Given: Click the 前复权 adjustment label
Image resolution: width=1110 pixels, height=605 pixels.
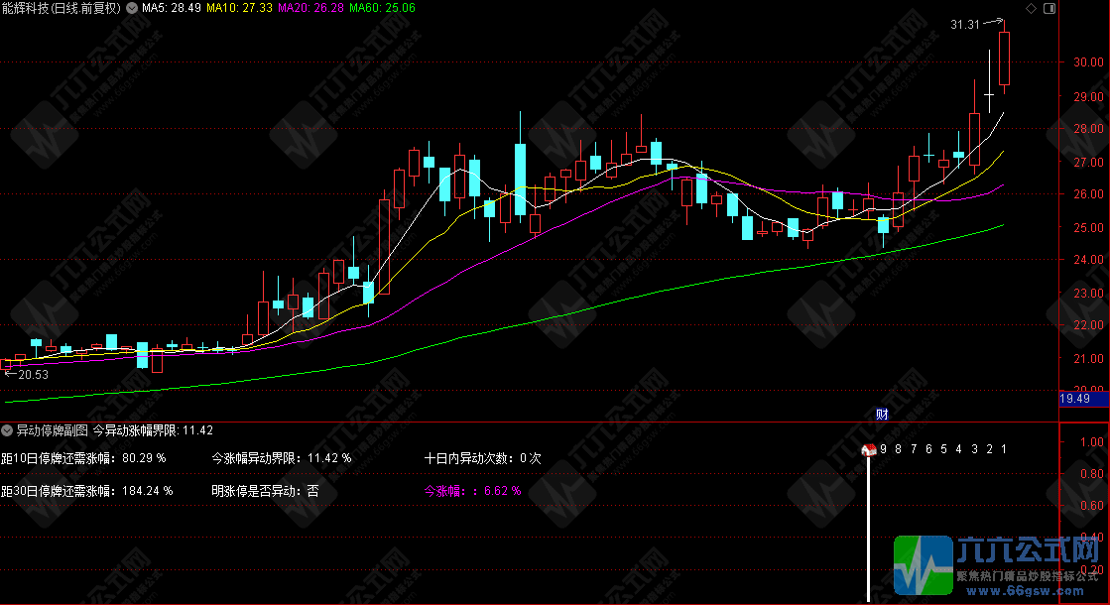Looking at the screenshot, I should 98,8.
